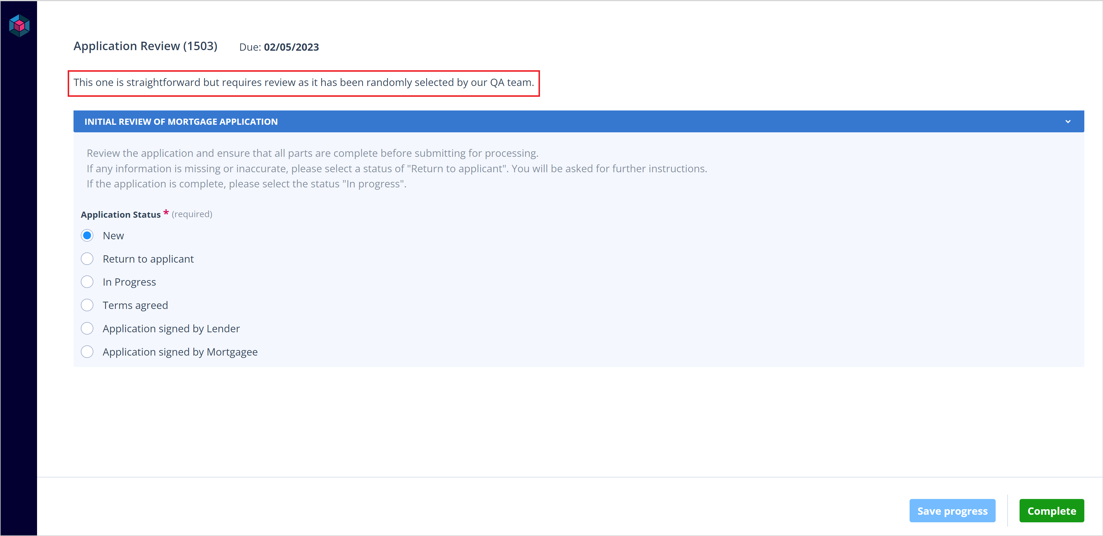1103x536 pixels.
Task: Click the Initial Review of Mortgage Application header
Action: point(578,122)
